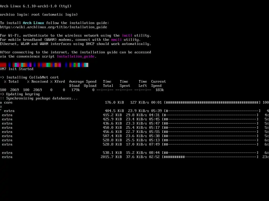
Task: Click the '=> Updating keyring' line
Action: (x=20, y=94)
